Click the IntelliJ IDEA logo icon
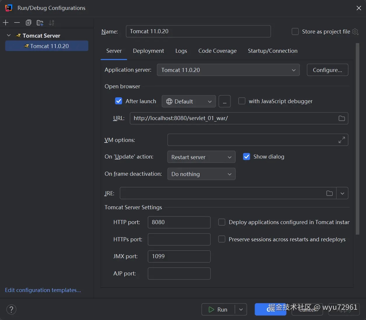Image resolution: width=366 pixels, height=320 pixels. [9, 8]
